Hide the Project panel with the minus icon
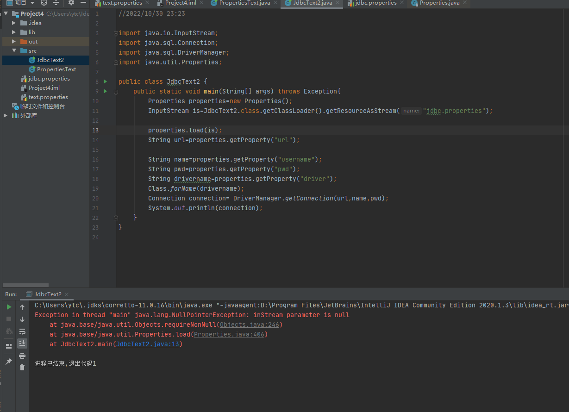This screenshot has width=569, height=412. coord(83,3)
